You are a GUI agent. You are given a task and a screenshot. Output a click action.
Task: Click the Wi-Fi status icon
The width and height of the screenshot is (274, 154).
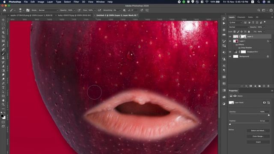click(x=207, y=2)
